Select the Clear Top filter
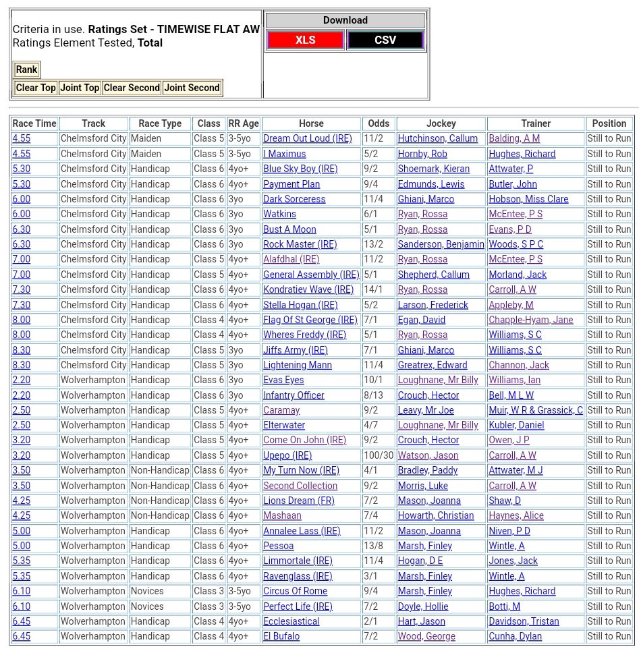The height and width of the screenshot is (653, 639). pos(36,88)
